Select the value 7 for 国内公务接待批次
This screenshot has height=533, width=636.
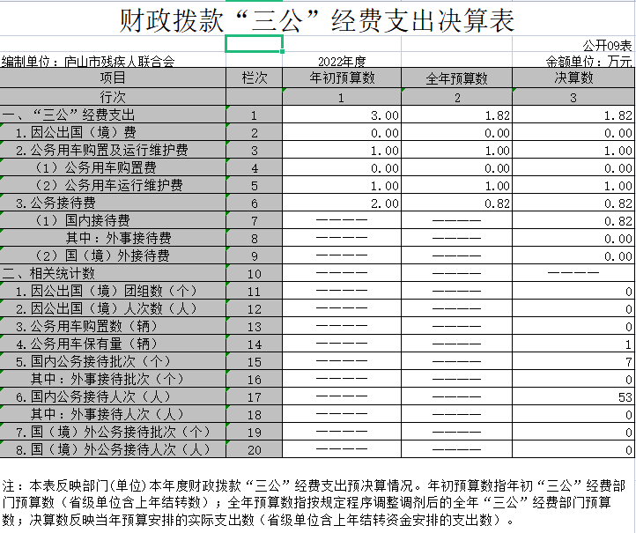629,362
